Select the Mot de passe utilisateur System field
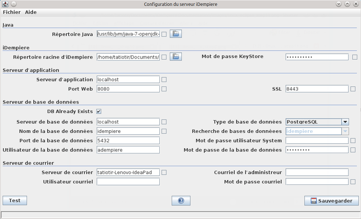This screenshot has width=361, height=219. pyautogui.click(x=317, y=141)
